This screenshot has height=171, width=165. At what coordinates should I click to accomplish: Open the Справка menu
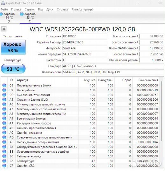click(62, 9)
